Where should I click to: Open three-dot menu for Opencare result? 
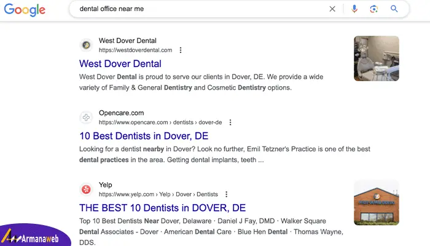pyautogui.click(x=230, y=122)
